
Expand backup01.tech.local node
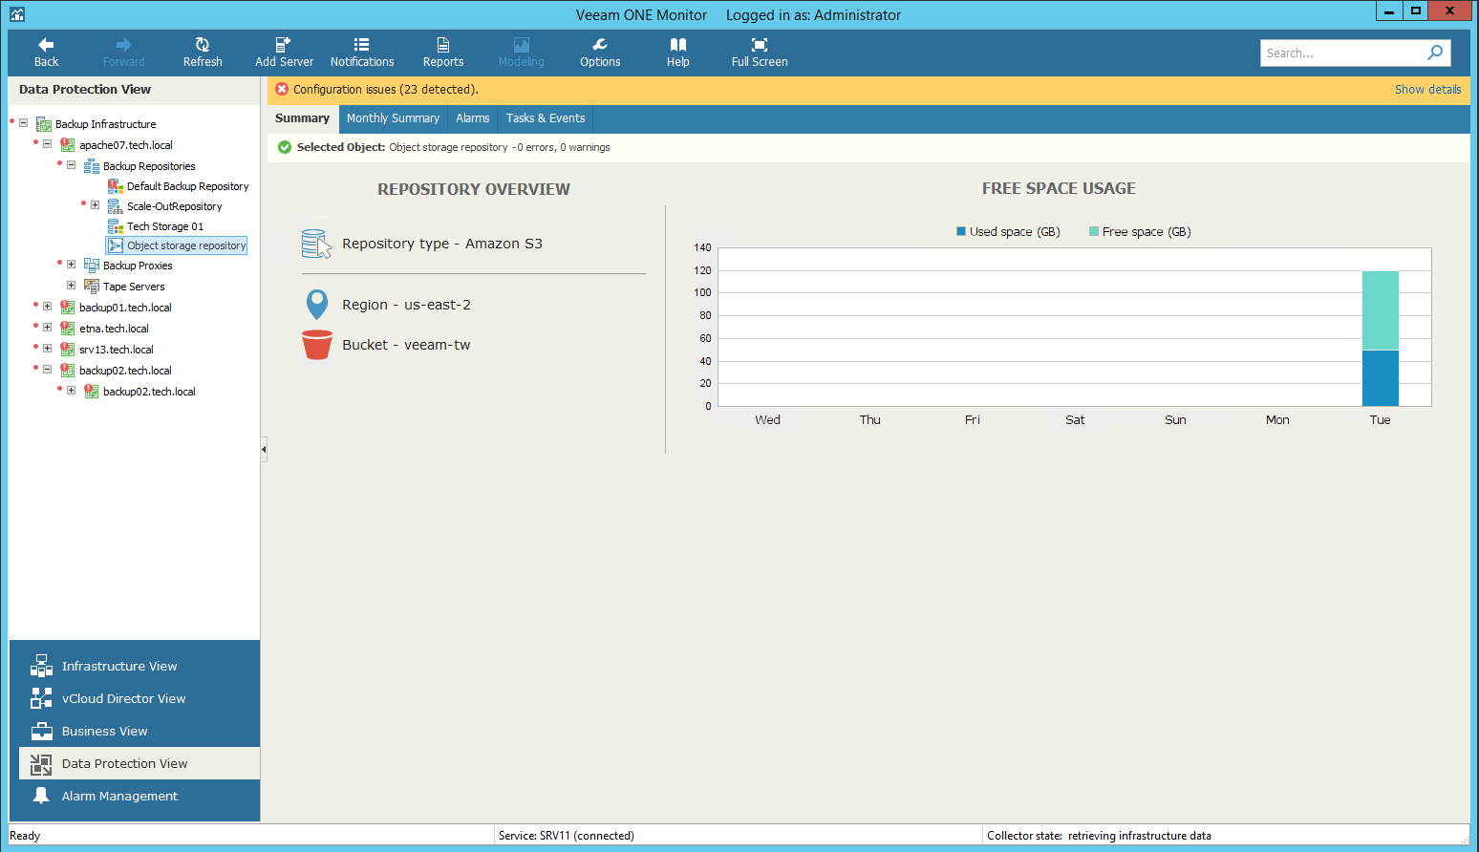pyautogui.click(x=47, y=307)
